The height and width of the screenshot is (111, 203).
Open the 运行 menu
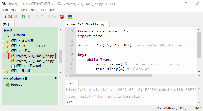coord(33,10)
